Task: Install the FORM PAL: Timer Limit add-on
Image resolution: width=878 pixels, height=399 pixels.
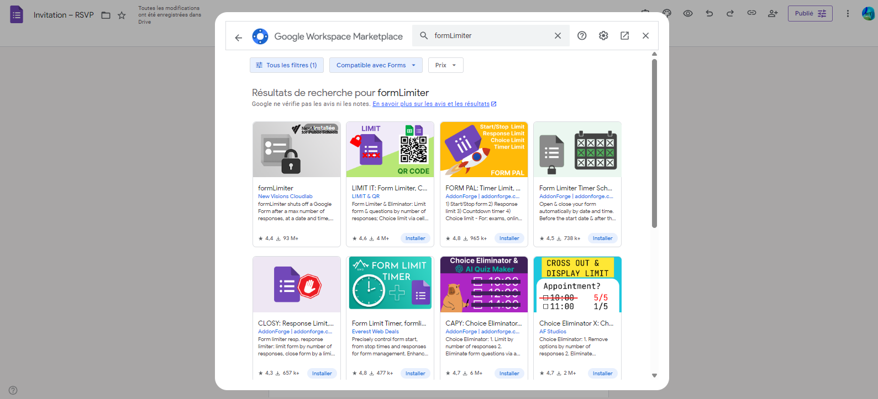Action: 509,238
